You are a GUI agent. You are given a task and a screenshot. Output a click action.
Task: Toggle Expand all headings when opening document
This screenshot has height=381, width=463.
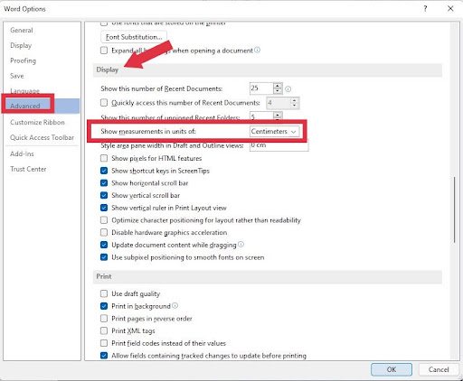tap(104, 51)
